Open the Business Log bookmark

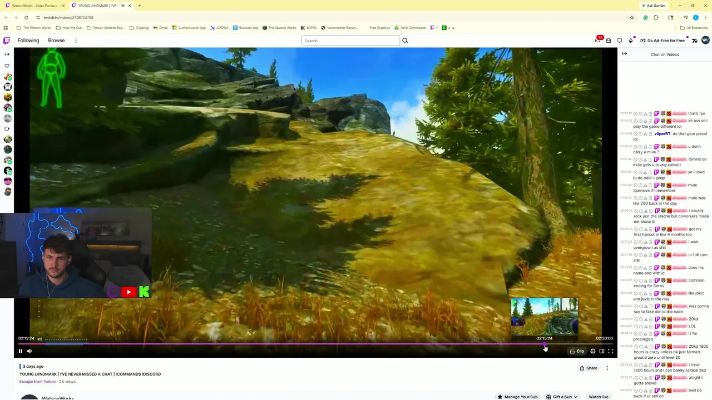pyautogui.click(x=245, y=28)
